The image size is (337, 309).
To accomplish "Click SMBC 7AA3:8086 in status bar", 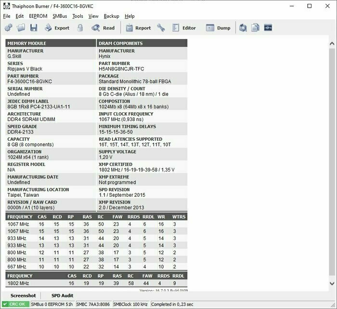I will (x=93, y=304).
